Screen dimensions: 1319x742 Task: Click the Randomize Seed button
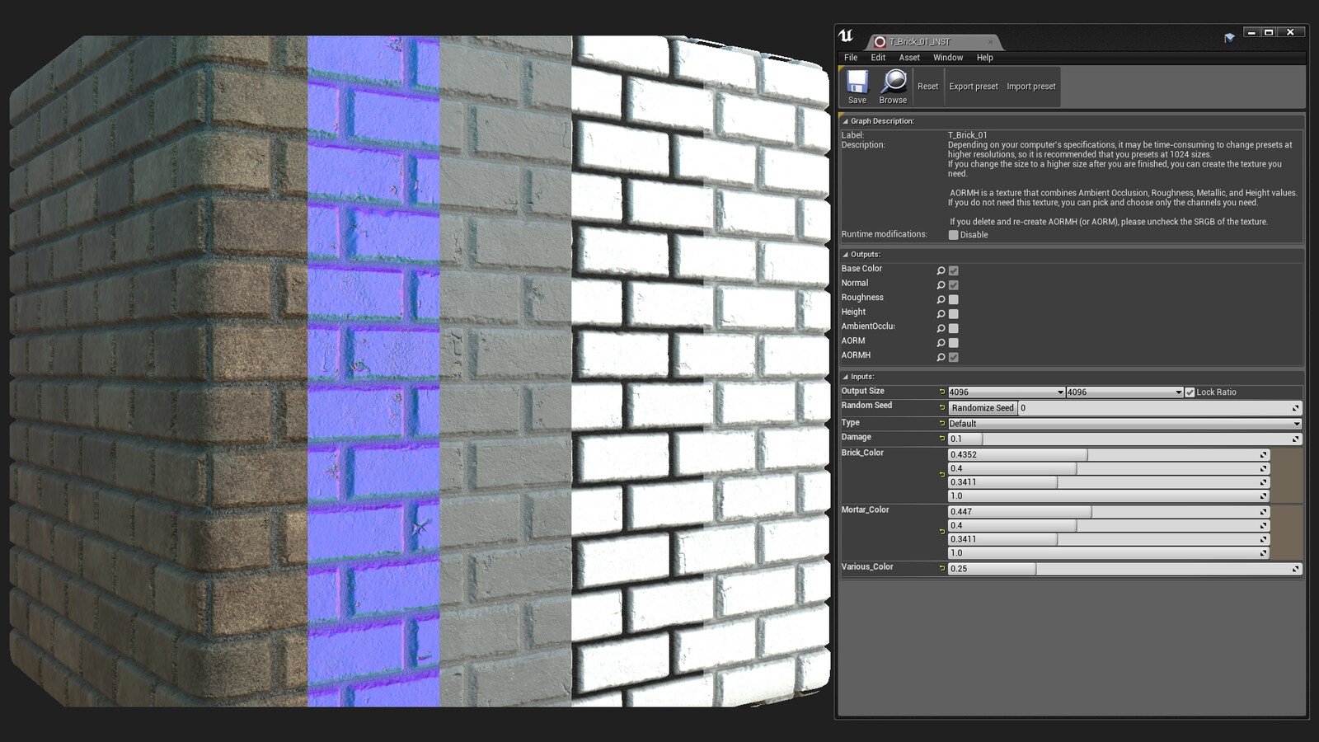[983, 408]
